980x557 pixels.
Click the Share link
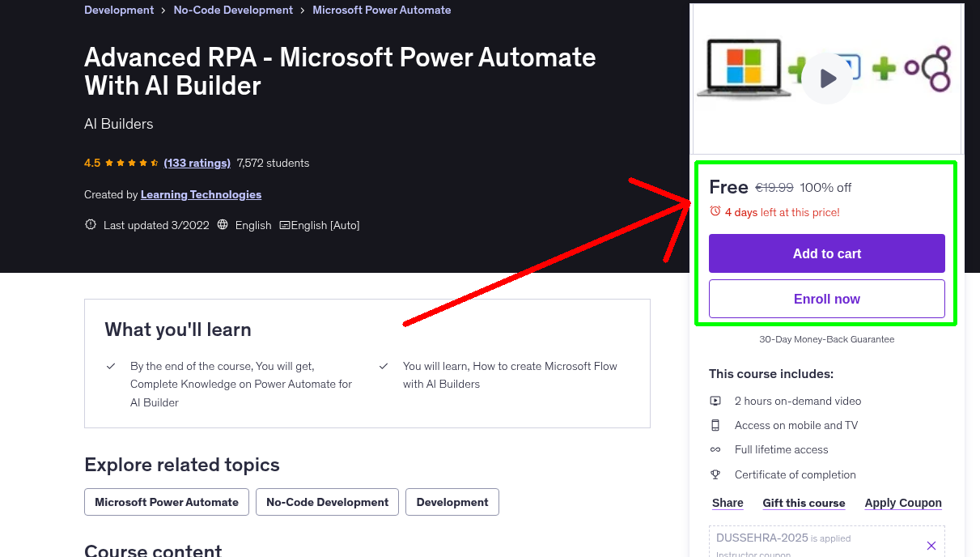tap(728, 503)
